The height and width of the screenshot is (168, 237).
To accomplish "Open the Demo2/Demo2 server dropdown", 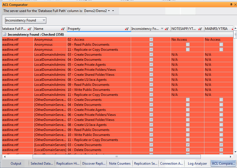I will [109, 11].
